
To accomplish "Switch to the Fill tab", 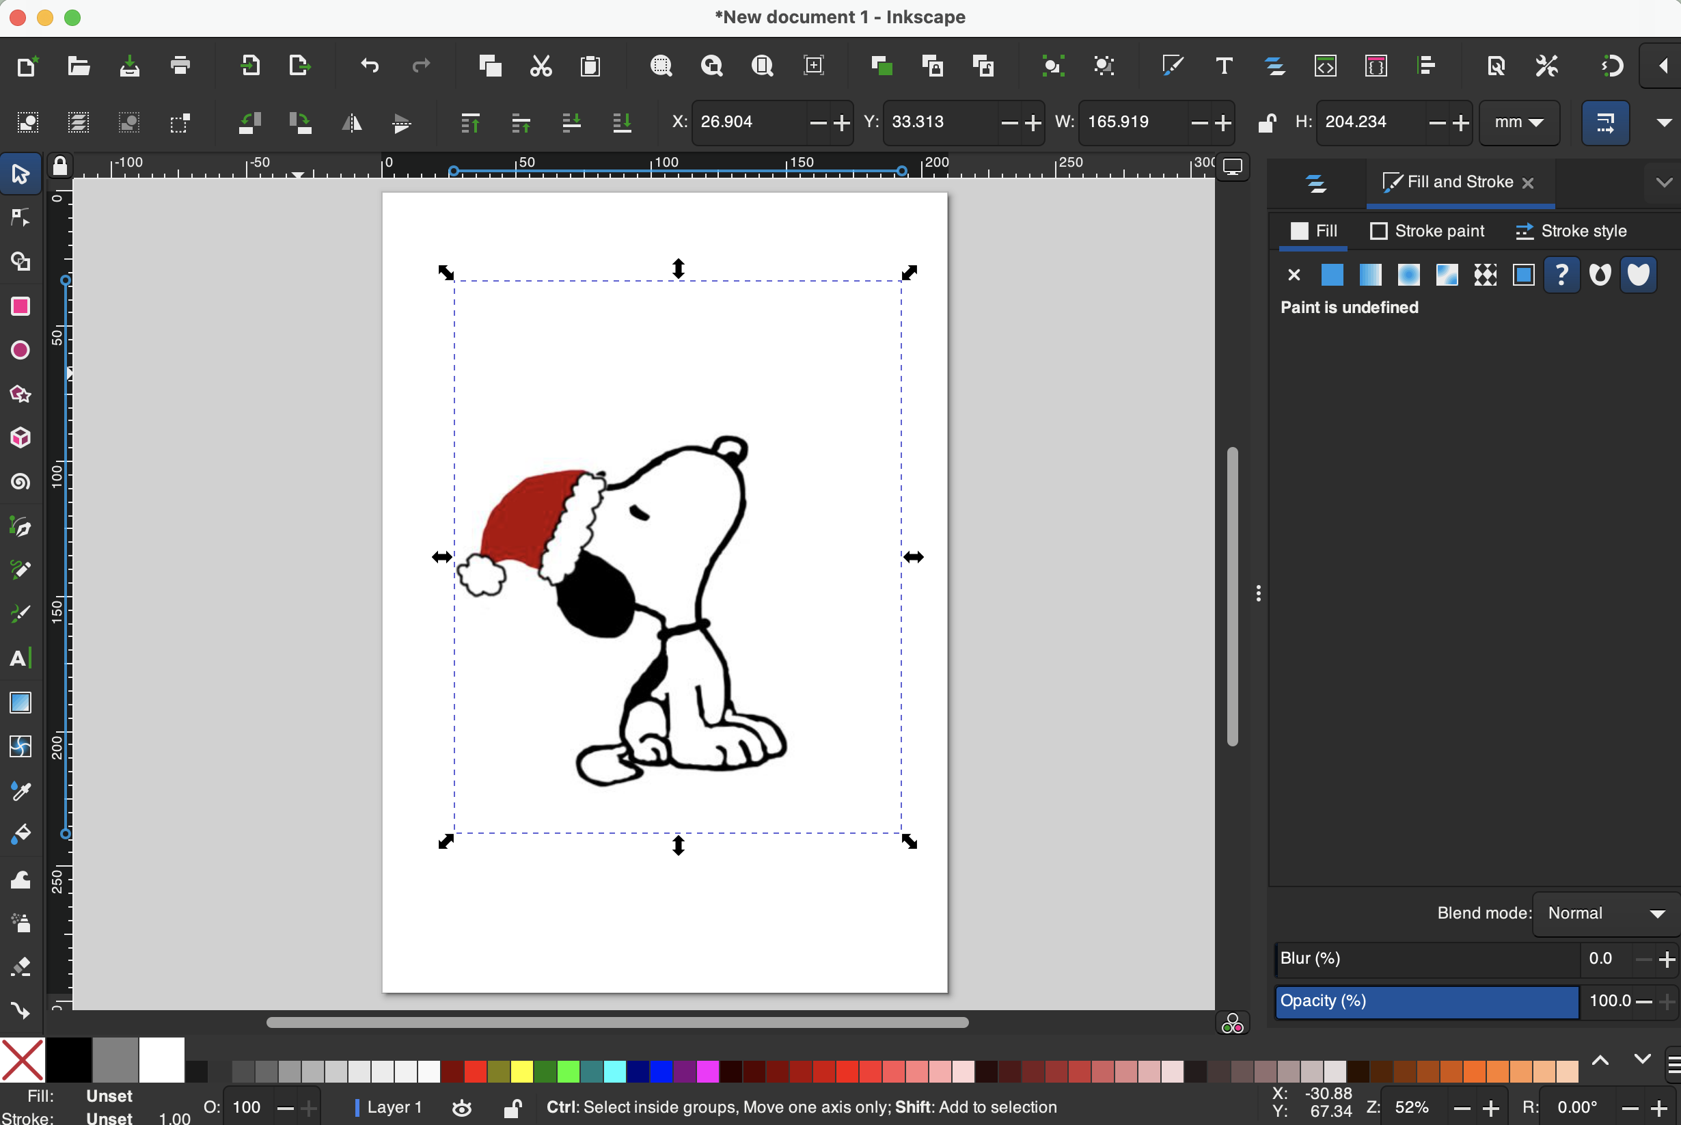I will tap(1314, 231).
